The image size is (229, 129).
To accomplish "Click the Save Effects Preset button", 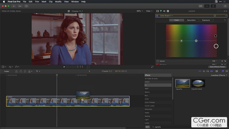I will [217, 67].
